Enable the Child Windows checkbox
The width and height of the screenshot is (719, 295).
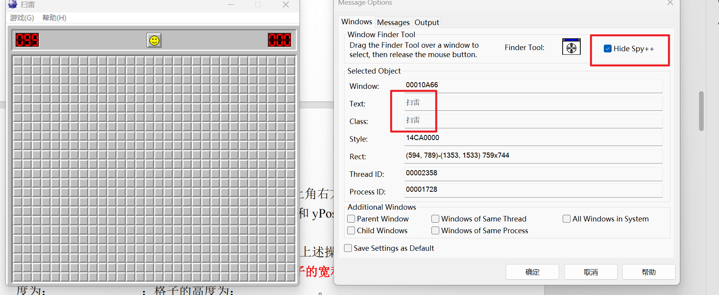click(x=351, y=230)
